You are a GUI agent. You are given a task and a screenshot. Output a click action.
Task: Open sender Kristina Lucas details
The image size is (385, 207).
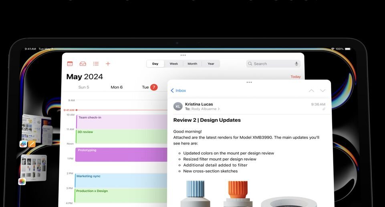click(199, 104)
